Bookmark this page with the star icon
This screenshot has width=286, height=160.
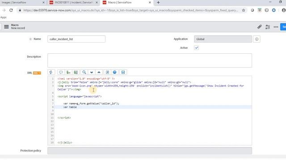[x=244, y=10]
